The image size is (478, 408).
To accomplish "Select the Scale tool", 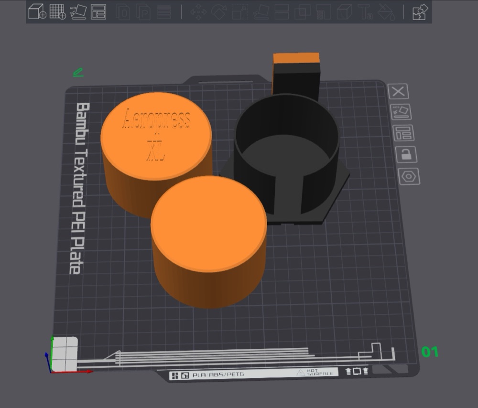I will (240, 12).
